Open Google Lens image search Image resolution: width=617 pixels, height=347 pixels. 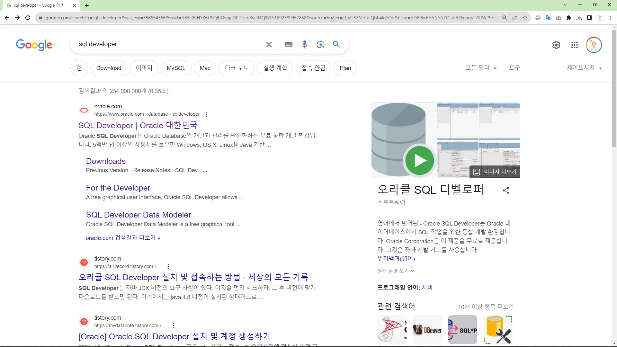click(320, 44)
